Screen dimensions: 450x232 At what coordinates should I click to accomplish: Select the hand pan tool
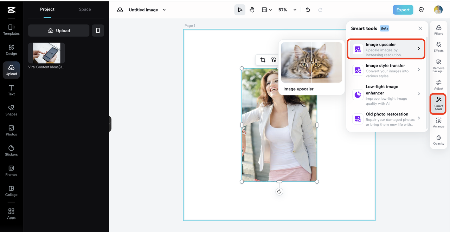click(x=252, y=10)
